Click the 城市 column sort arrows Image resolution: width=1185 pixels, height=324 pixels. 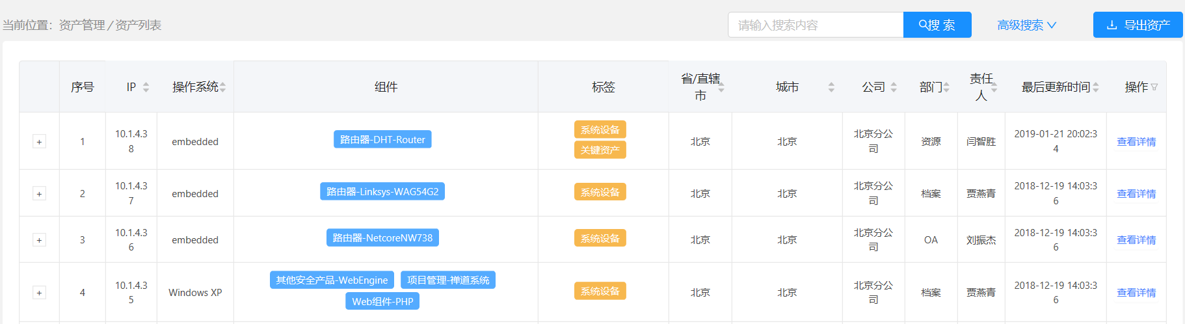coord(831,87)
